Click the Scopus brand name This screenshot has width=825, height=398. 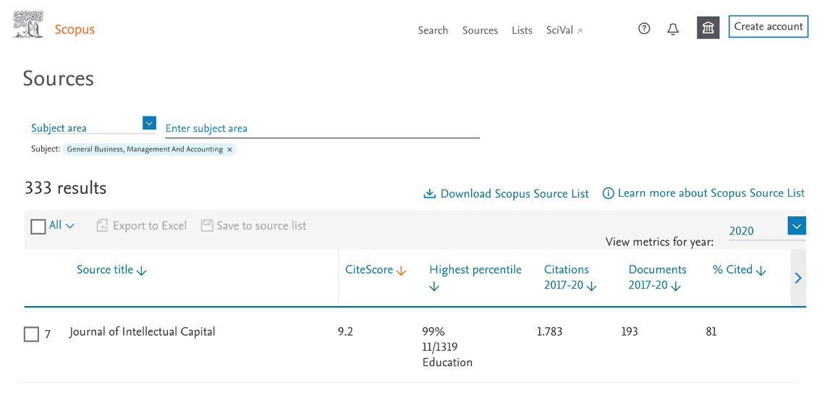coord(75,29)
